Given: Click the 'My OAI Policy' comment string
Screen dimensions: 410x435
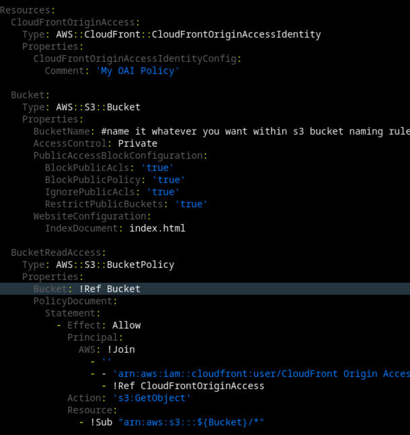Looking at the screenshot, I should click(138, 71).
